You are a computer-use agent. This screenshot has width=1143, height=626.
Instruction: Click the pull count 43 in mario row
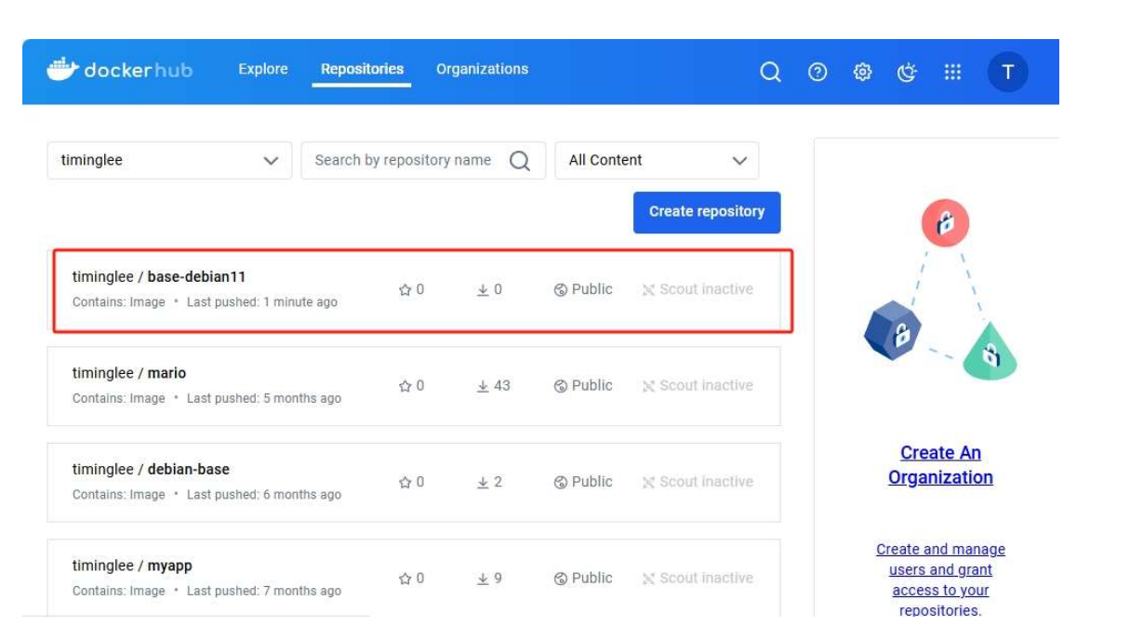[502, 386]
